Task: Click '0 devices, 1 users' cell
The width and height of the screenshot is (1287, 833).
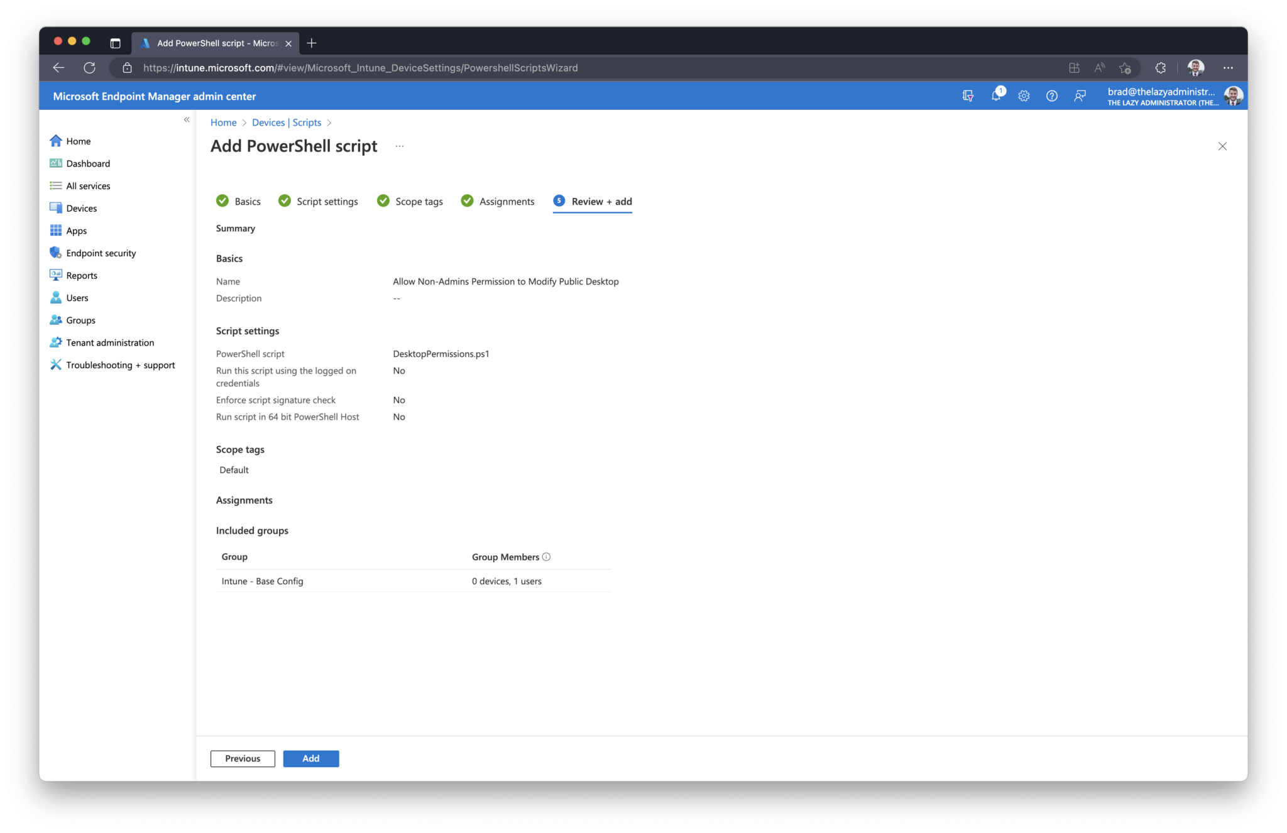Action: [x=507, y=581]
